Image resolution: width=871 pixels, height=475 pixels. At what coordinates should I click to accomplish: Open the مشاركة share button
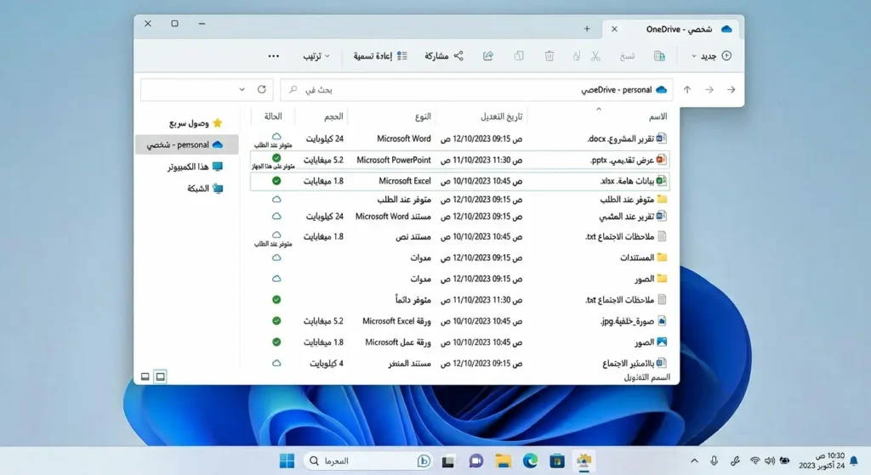point(444,56)
